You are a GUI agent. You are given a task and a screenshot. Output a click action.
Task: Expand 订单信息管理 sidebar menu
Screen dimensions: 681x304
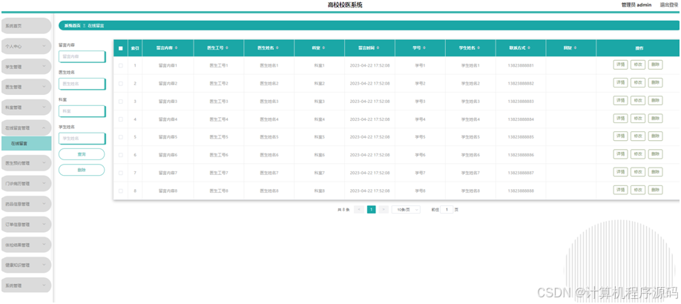26,225
